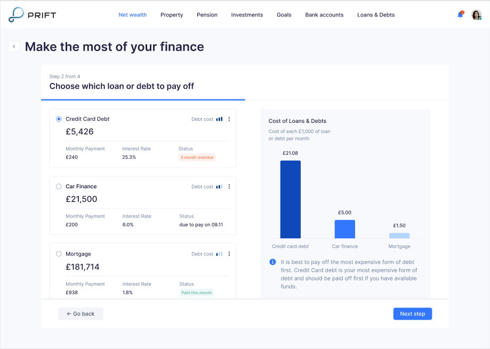The width and height of the screenshot is (490, 349).
Task: Click the 1.8% interest rate
Action: pos(127,293)
